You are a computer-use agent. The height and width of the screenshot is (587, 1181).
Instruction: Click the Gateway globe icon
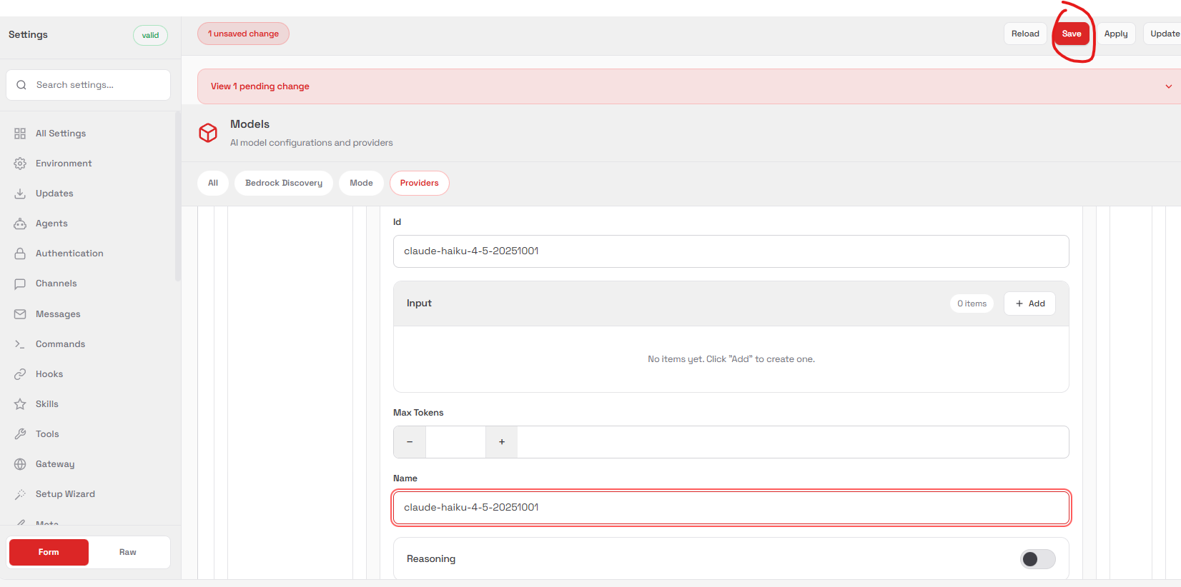click(20, 464)
